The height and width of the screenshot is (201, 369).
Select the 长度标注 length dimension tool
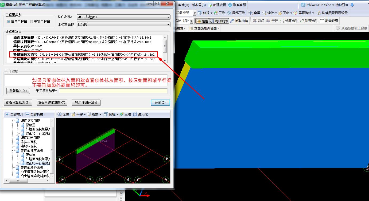289,21
